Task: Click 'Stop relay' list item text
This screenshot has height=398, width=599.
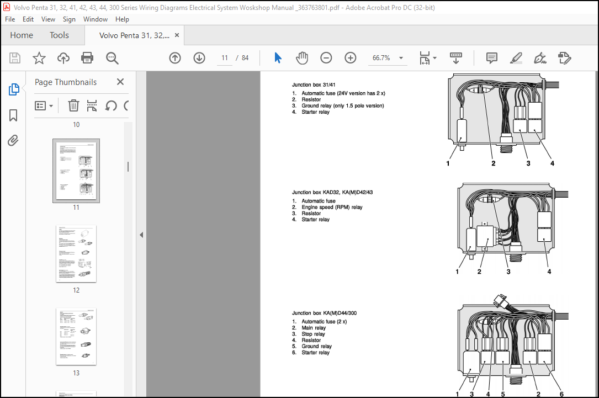Action: tap(313, 334)
